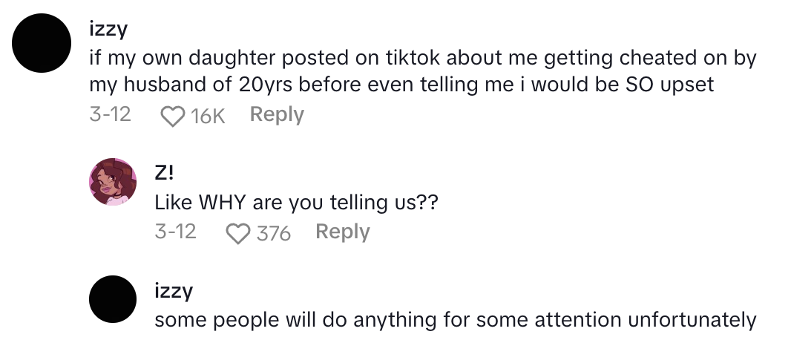Click the word "unfortunately" in izzy's reply
Viewport: 791px width, 340px height.
tap(692, 320)
